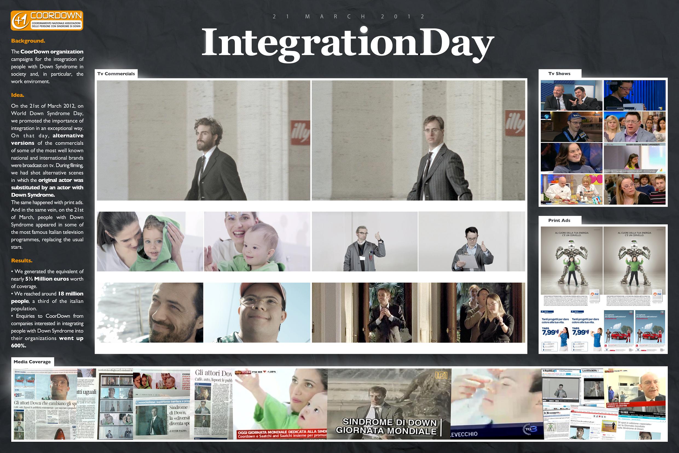Select the Media Coverage tab label
Image resolution: width=679 pixels, height=453 pixels.
click(32, 362)
